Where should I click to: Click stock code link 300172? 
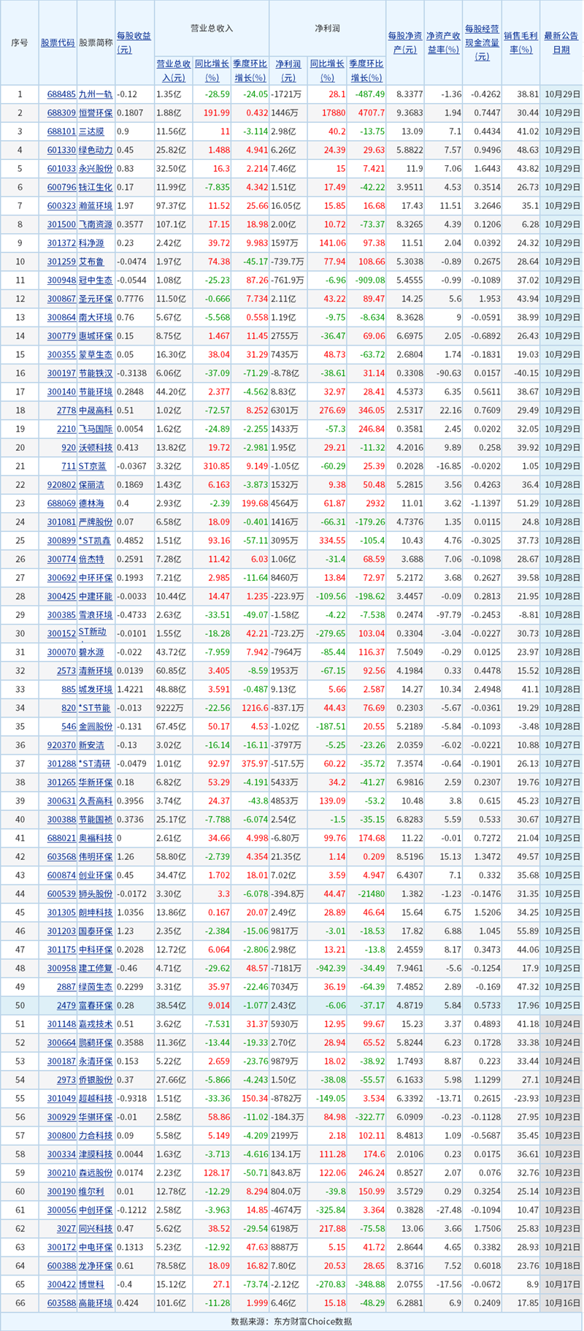point(61,1248)
